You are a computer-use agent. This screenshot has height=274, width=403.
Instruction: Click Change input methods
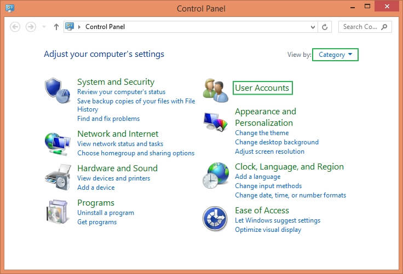pos(268,186)
